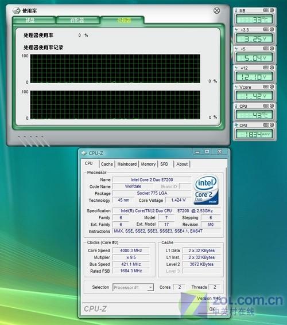The height and width of the screenshot is (325, 287).
Task: Click the revision value 'M0'
Action: pos(211,225)
